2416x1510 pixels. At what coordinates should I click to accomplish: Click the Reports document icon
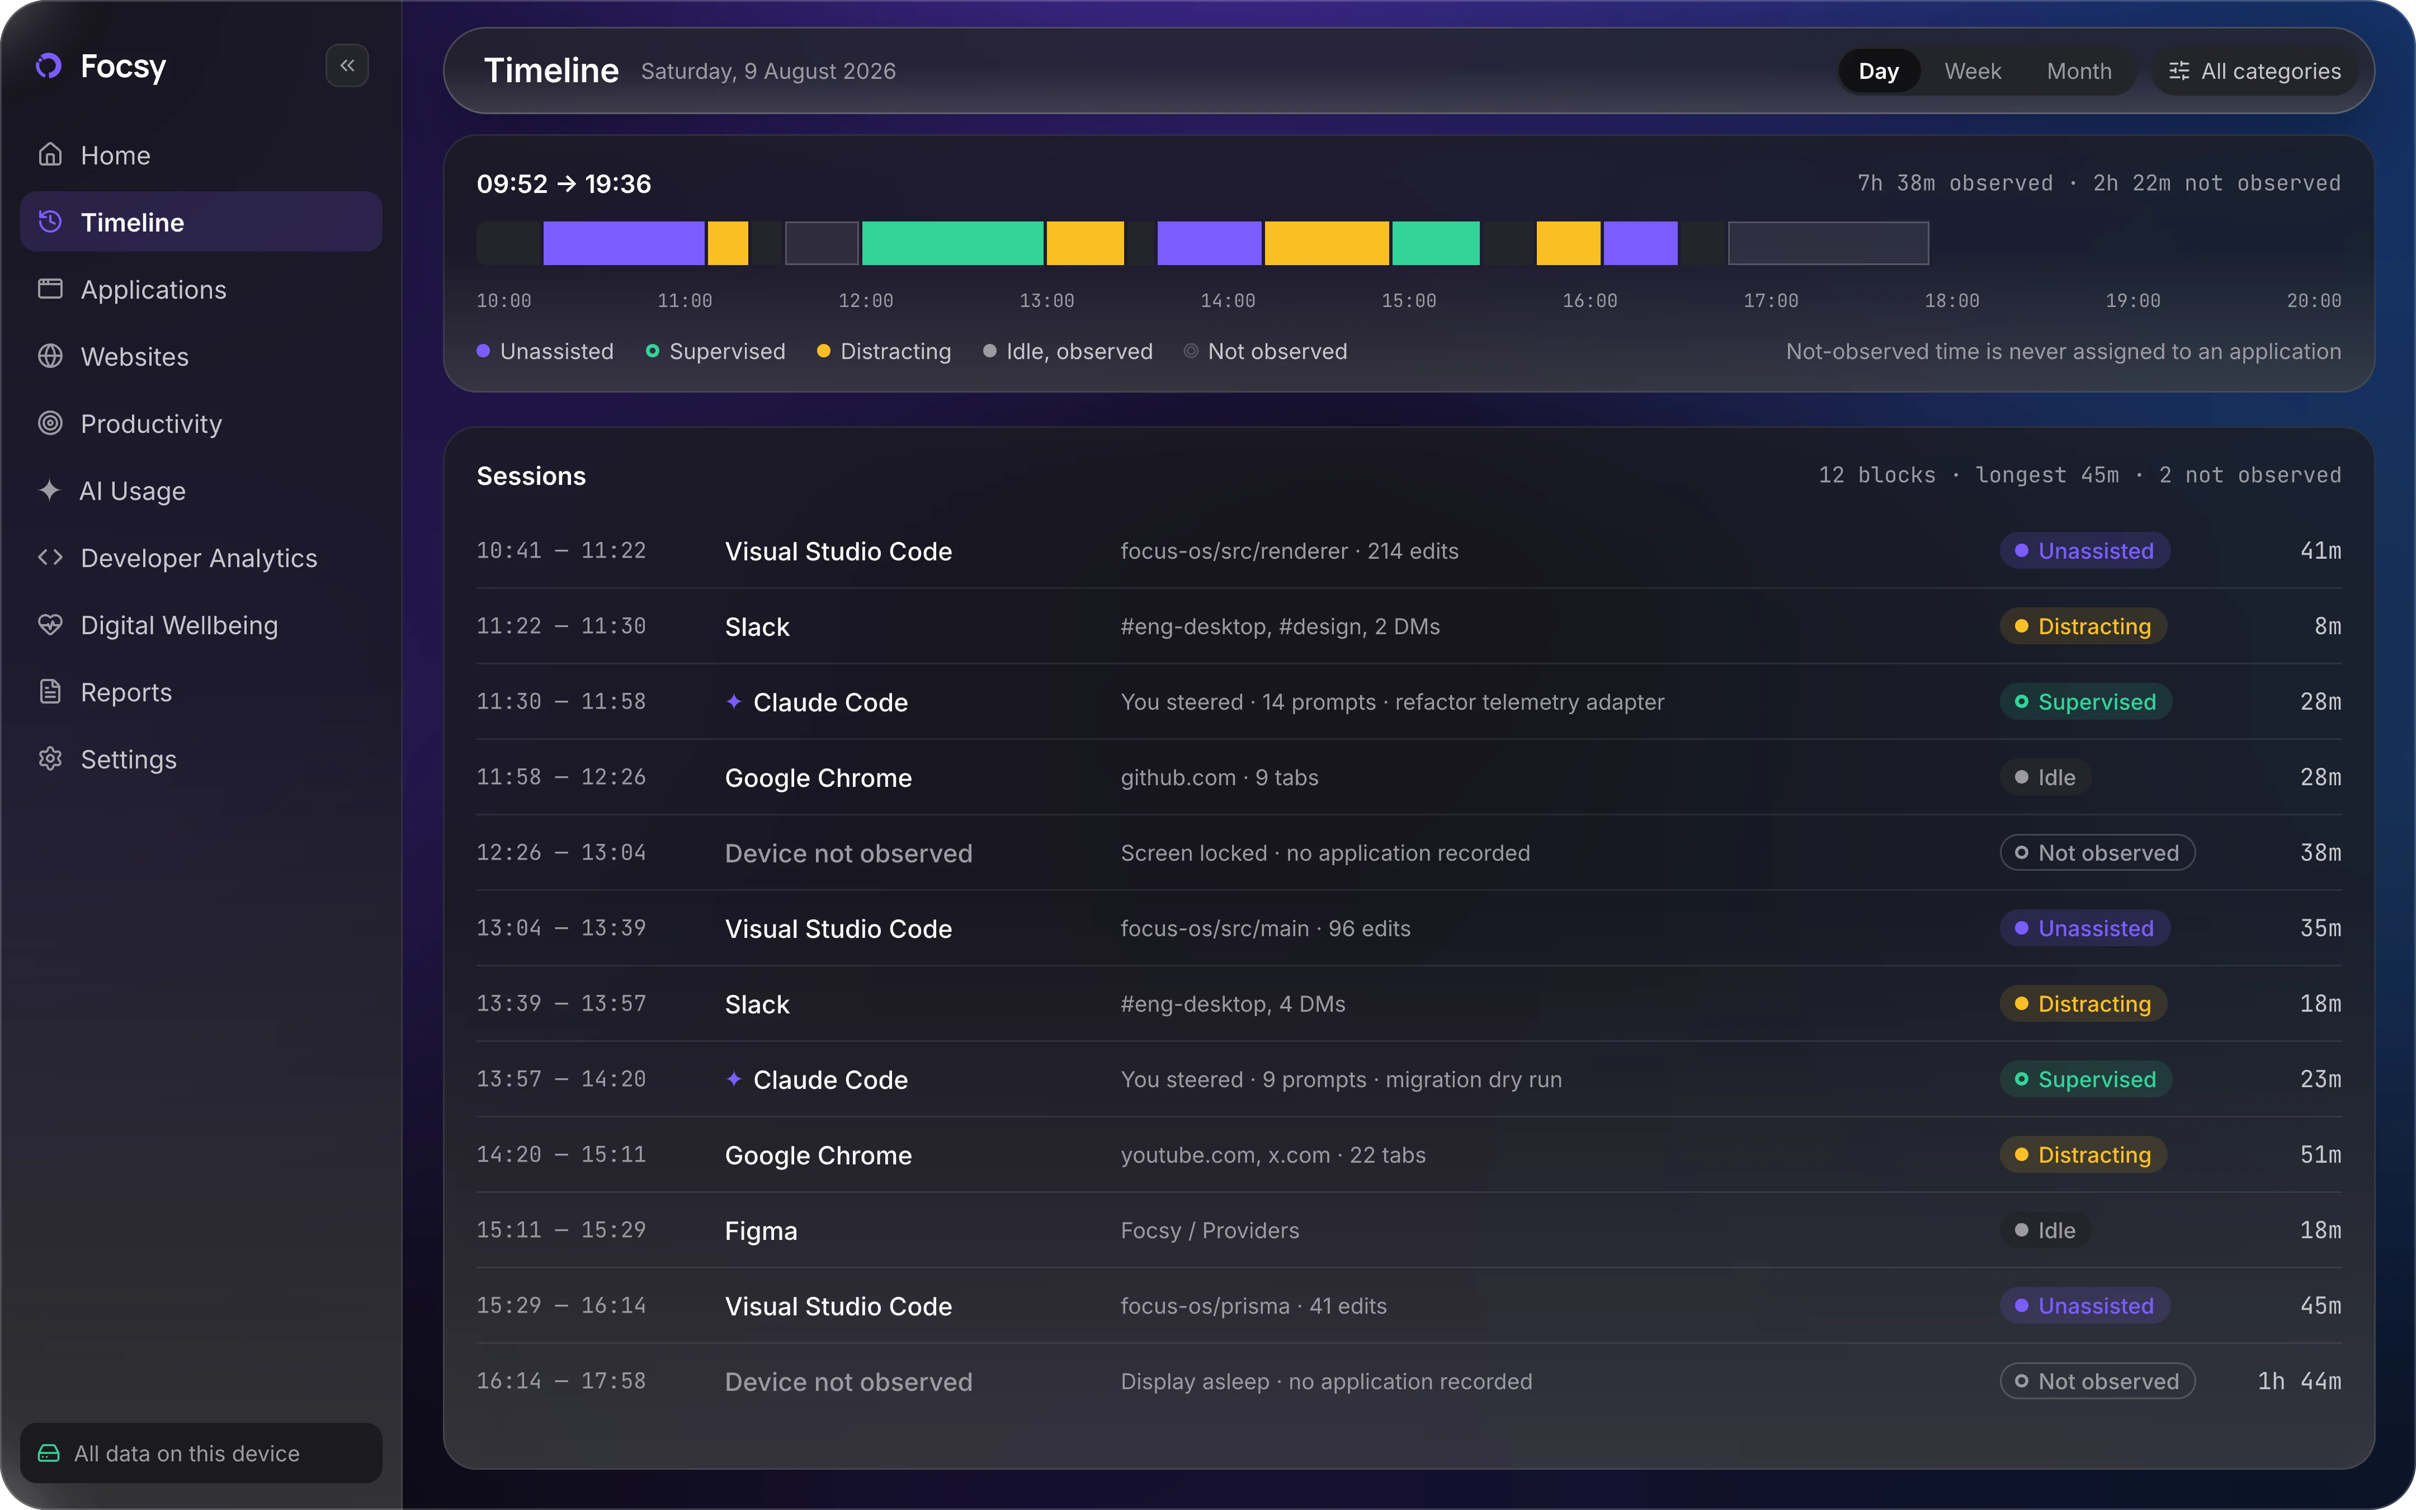point(50,692)
